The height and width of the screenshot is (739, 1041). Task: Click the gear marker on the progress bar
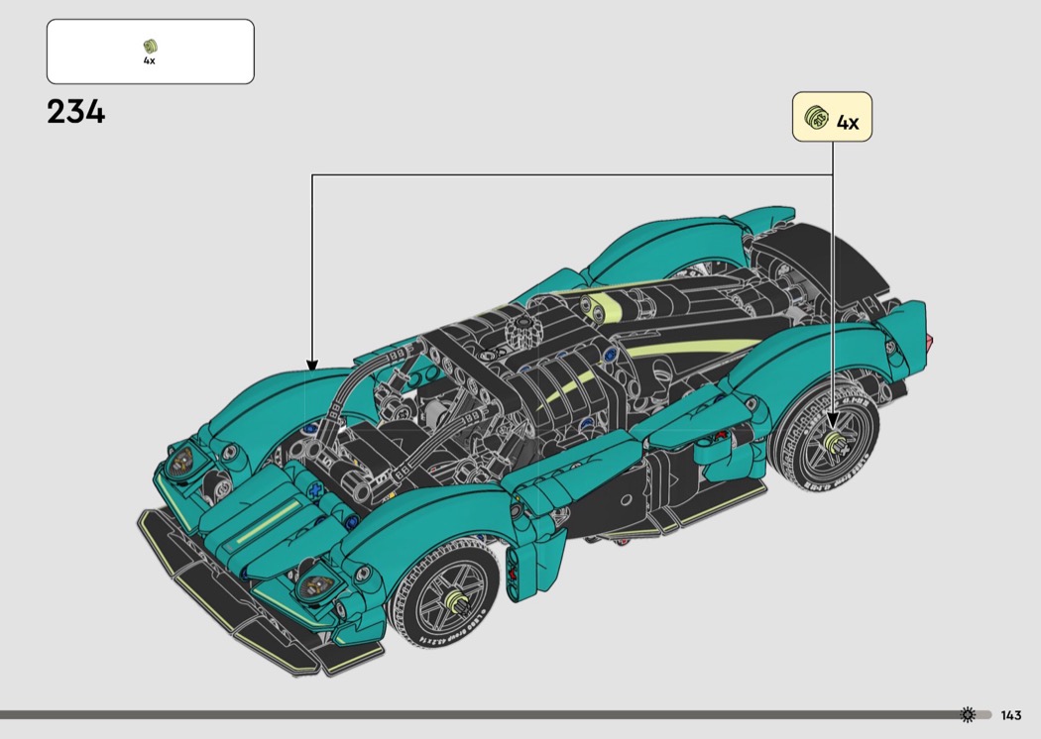click(969, 714)
